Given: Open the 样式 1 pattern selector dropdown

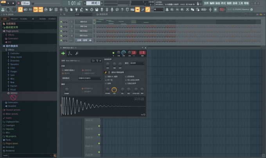Looking at the screenshot, I should 93,3.
